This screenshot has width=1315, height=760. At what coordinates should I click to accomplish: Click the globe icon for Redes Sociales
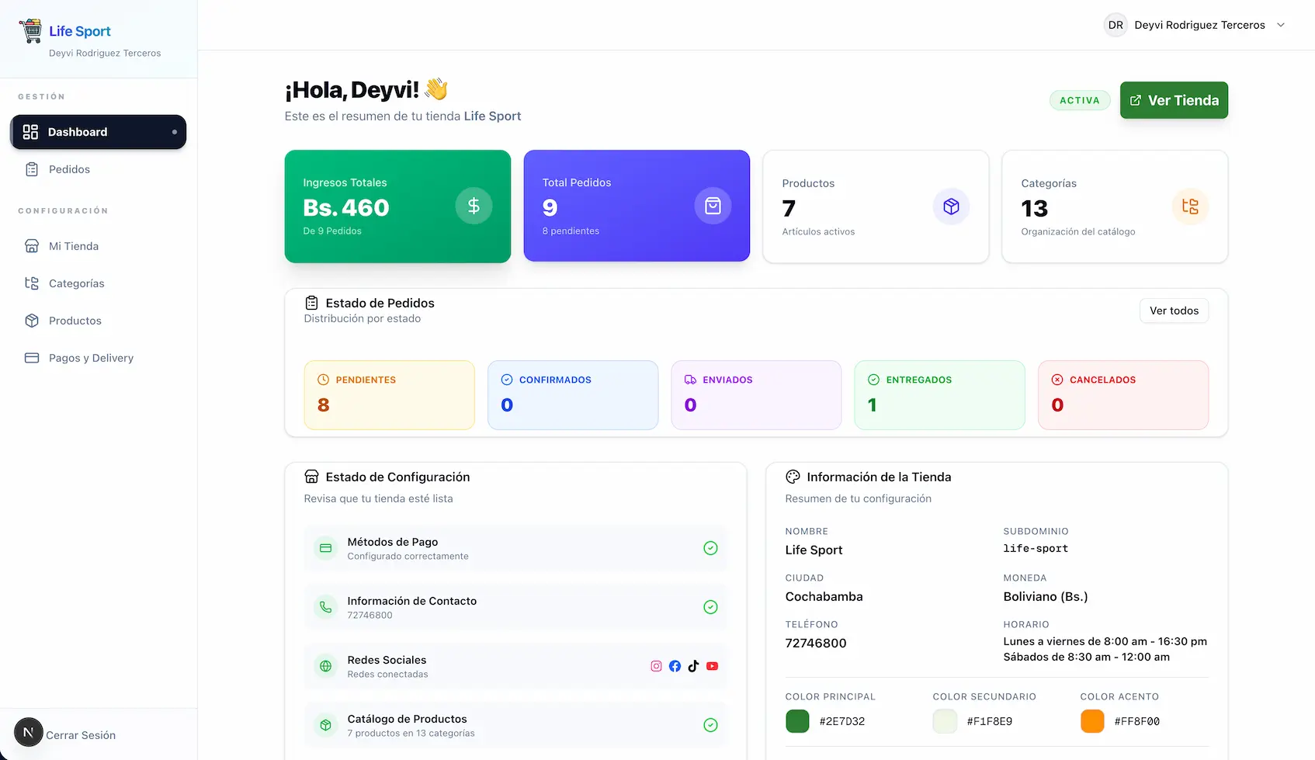click(326, 666)
